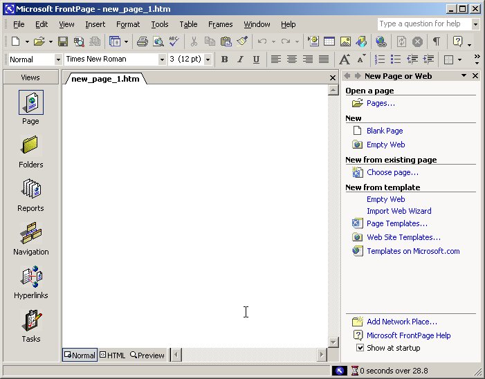Click the Format Painter brush icon
485x379 pixels.
tap(242, 41)
